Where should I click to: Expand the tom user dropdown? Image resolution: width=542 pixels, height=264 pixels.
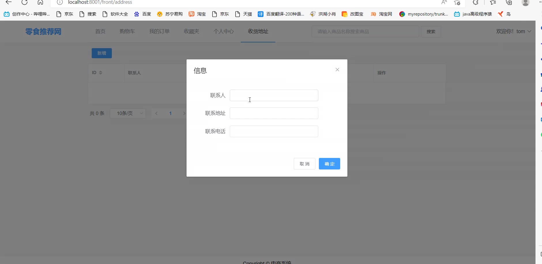point(513,31)
